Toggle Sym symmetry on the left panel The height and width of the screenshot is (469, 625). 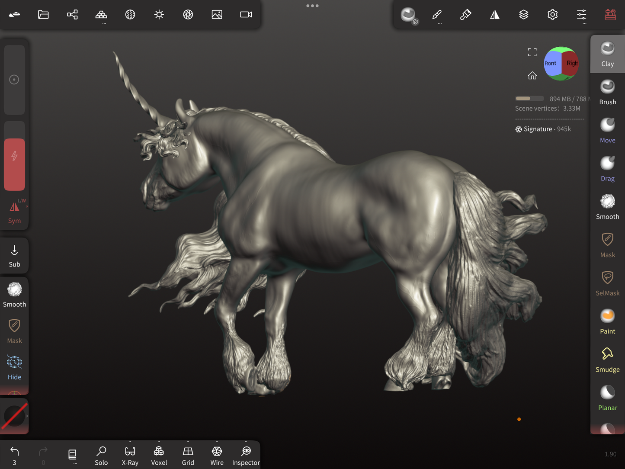point(14,212)
